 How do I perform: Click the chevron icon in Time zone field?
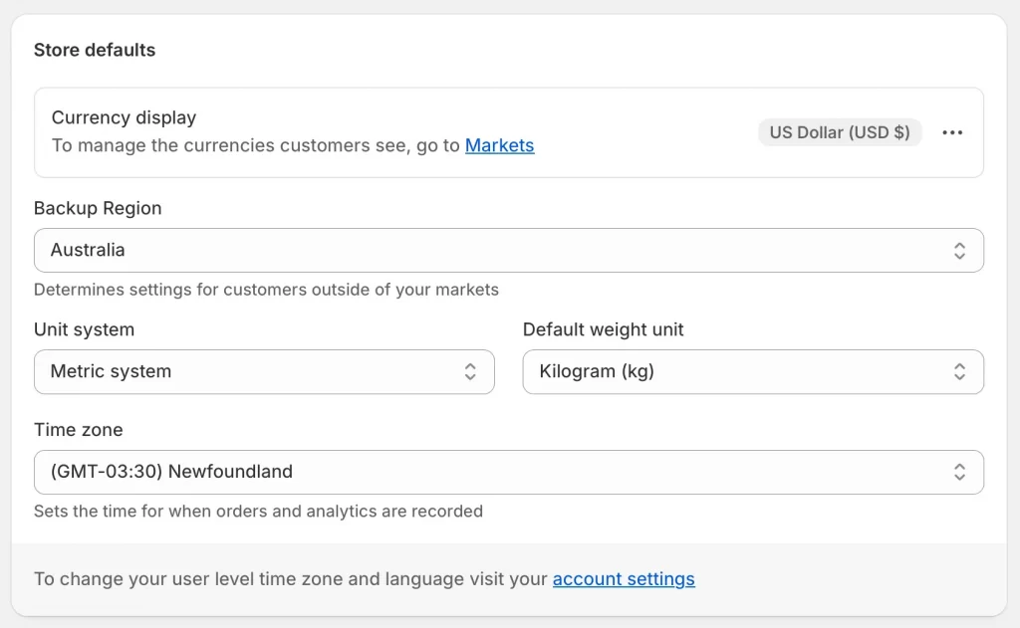click(x=958, y=472)
